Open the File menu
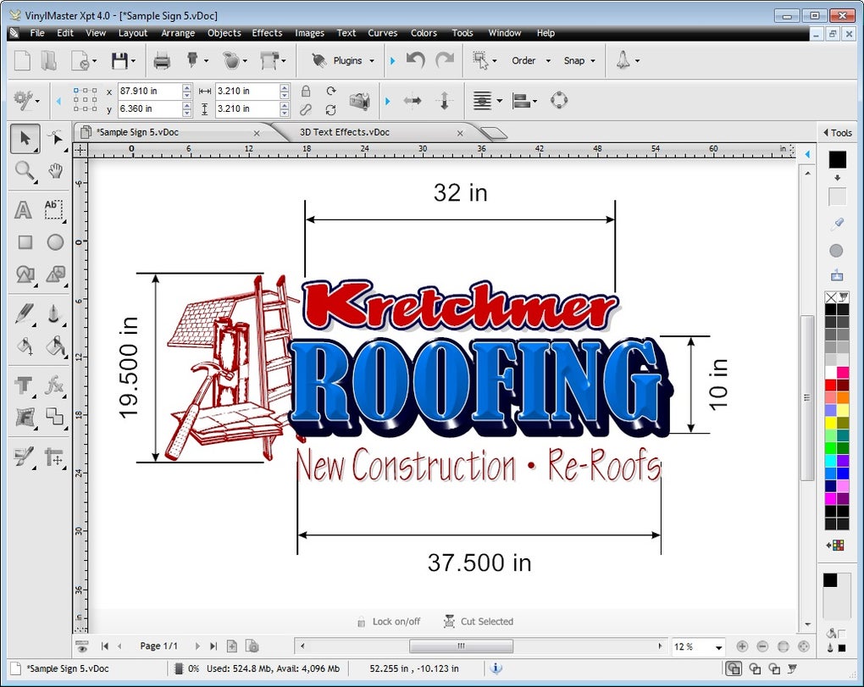This screenshot has width=864, height=687. point(37,33)
